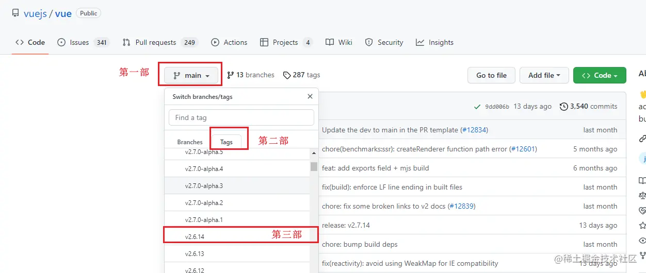Open the PR template update commit message
This screenshot has width=646, height=273.
[x=390, y=130]
